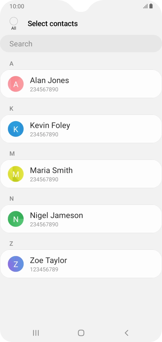Select the Zoe Taylor contact name

click(48, 260)
